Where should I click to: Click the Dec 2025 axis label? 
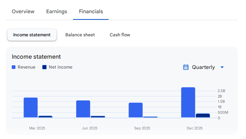195,128
